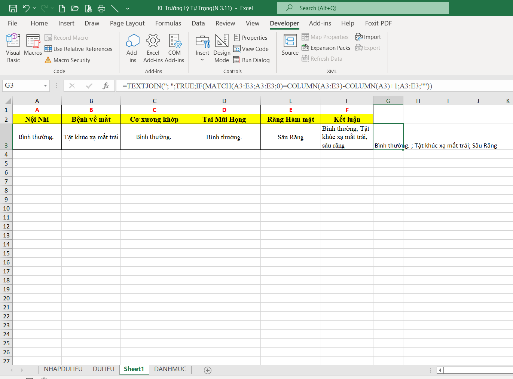Click the Insert Function fx icon
This screenshot has width=513, height=379.
(106, 86)
